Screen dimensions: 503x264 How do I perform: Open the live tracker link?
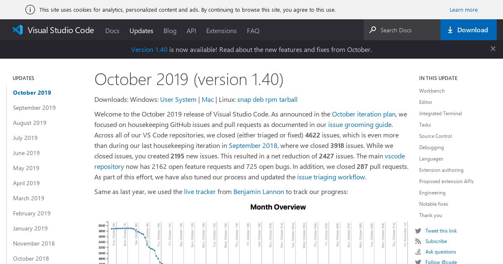tap(200, 192)
